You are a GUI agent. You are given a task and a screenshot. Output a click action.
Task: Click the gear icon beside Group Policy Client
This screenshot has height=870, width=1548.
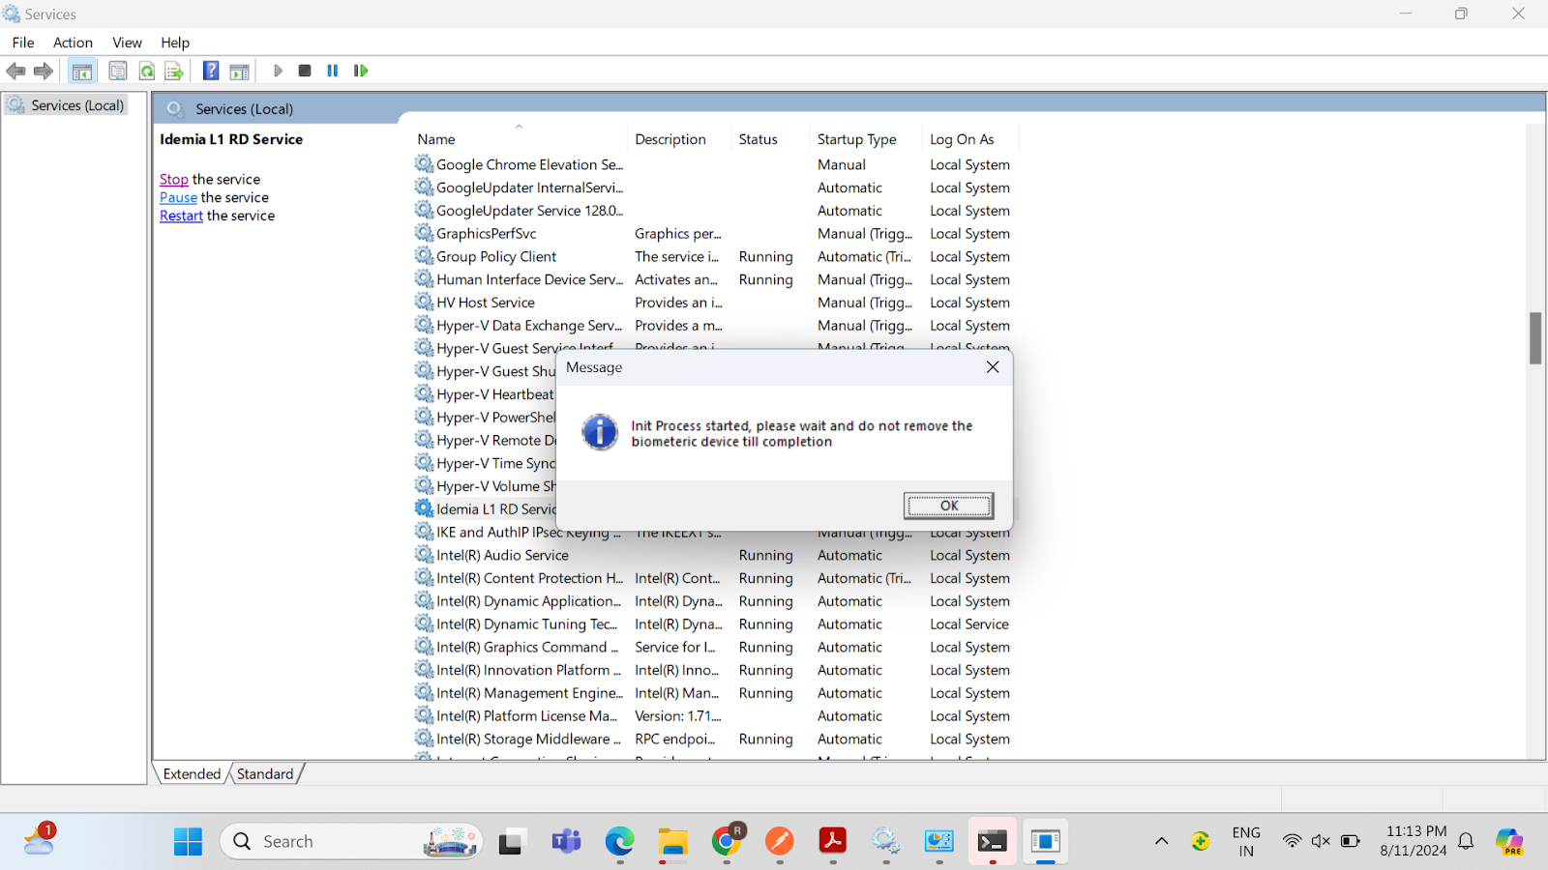pos(424,255)
